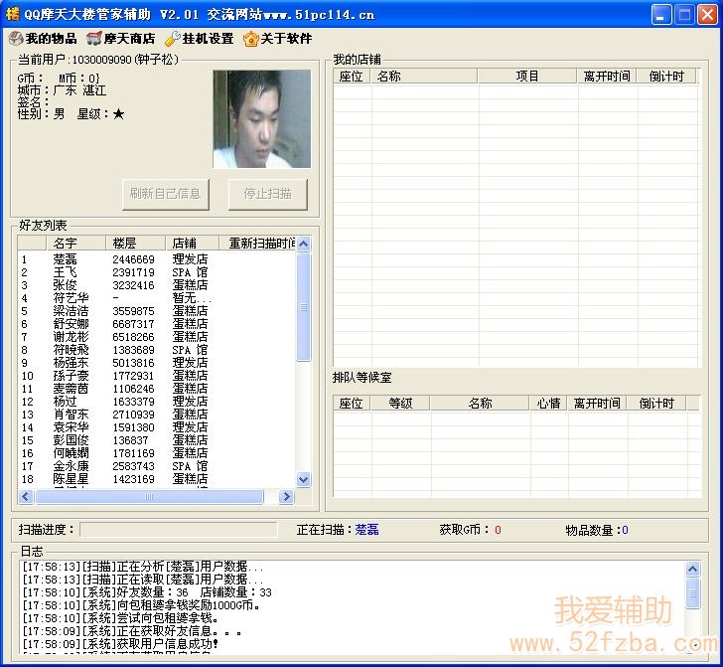This screenshot has height=667, width=723.
Task: Click log line 获取用户信息成功
Action: 120,644
